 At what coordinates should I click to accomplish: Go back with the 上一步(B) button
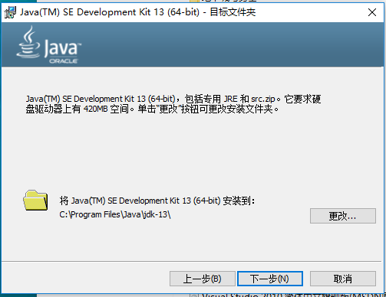click(203, 279)
